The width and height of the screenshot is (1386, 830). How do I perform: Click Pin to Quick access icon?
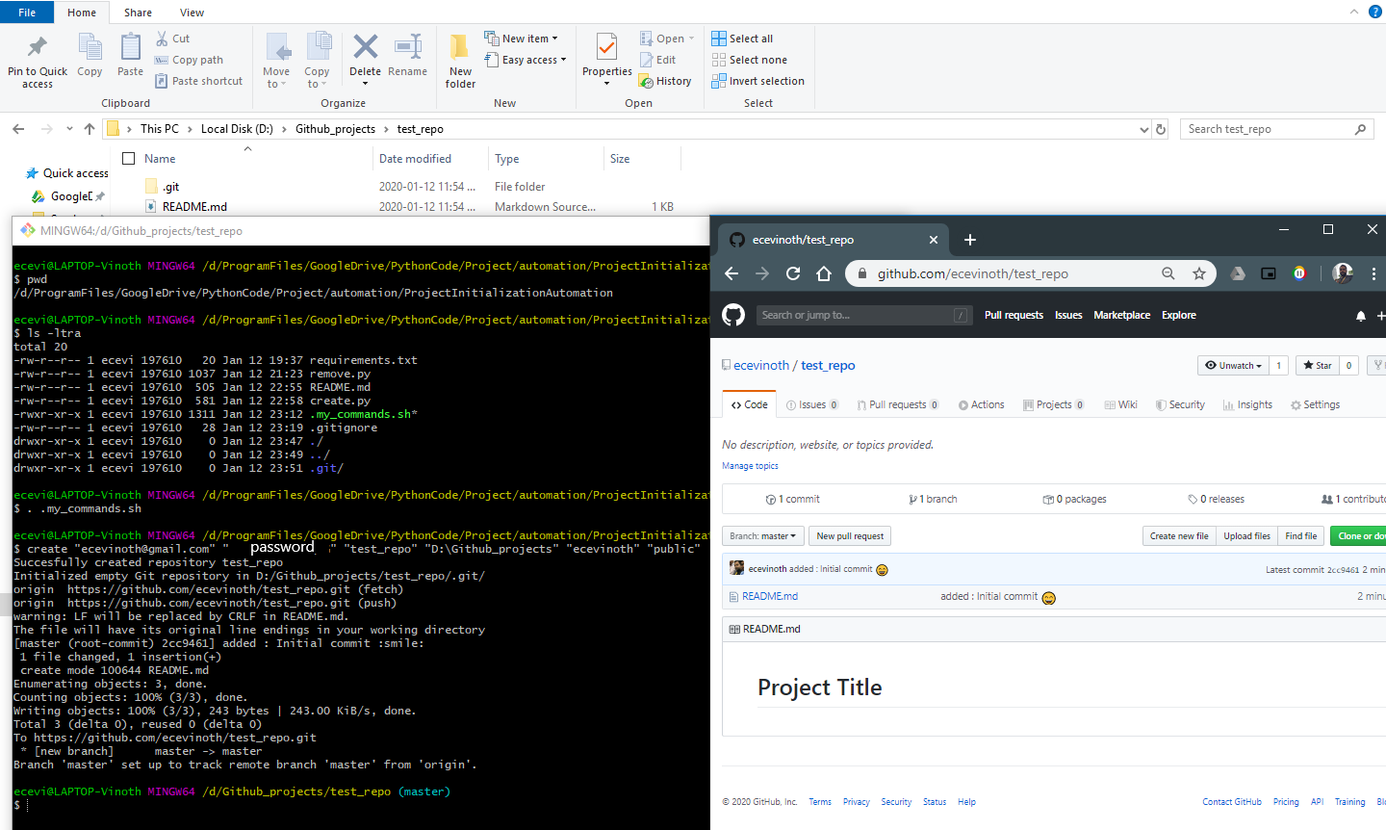(x=38, y=46)
